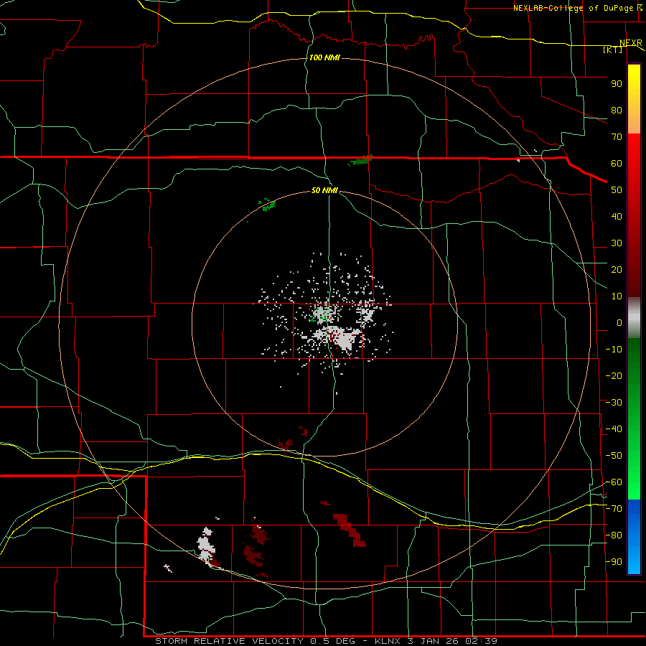Image resolution: width=646 pixels, height=646 pixels.
Task: Click the positive 20 knot scale value
Action: tap(617, 270)
